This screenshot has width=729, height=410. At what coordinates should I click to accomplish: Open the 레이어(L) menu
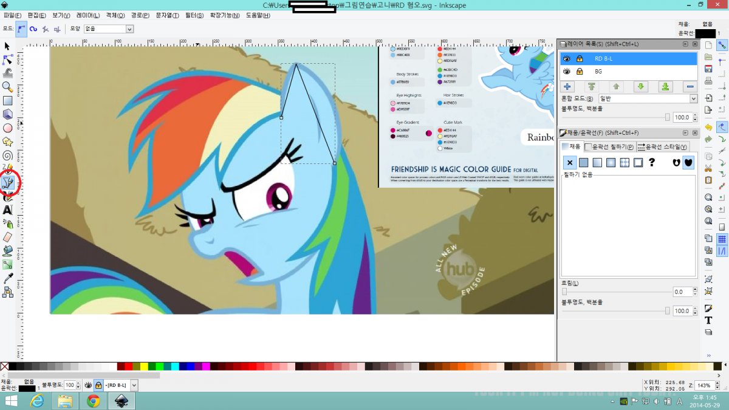(88, 15)
